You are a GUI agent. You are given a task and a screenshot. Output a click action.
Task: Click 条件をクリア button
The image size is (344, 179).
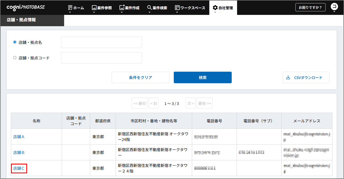click(x=140, y=78)
